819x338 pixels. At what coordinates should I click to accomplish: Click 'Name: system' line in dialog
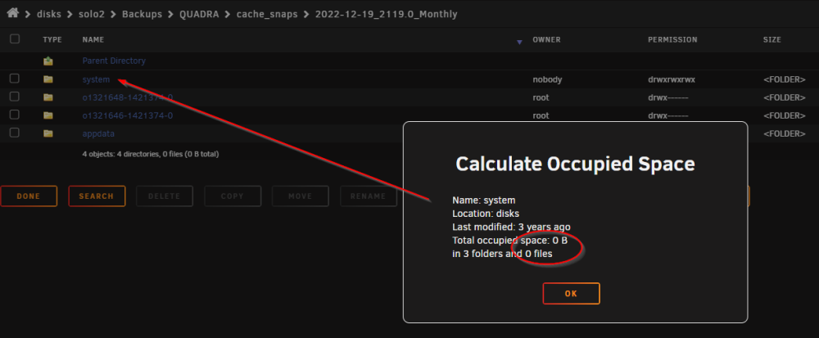coord(484,201)
